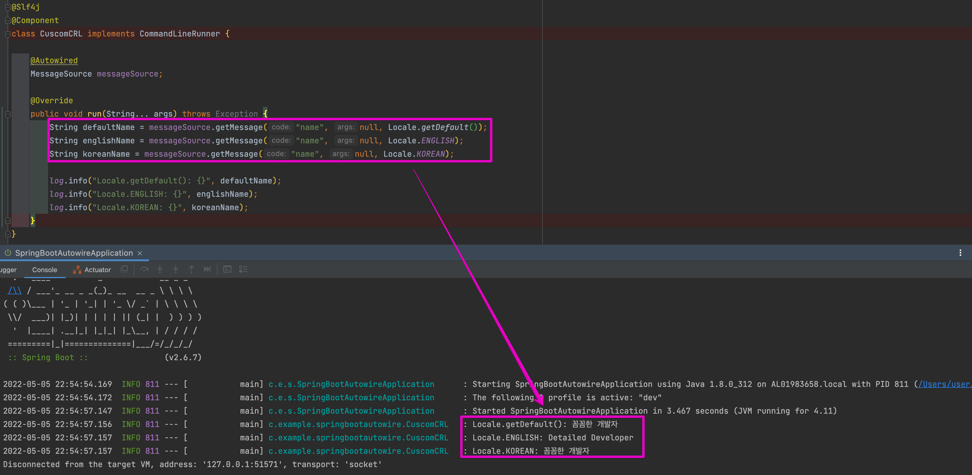
Task: Fold the @Slf4j annotation block marker
Action: tap(8, 7)
